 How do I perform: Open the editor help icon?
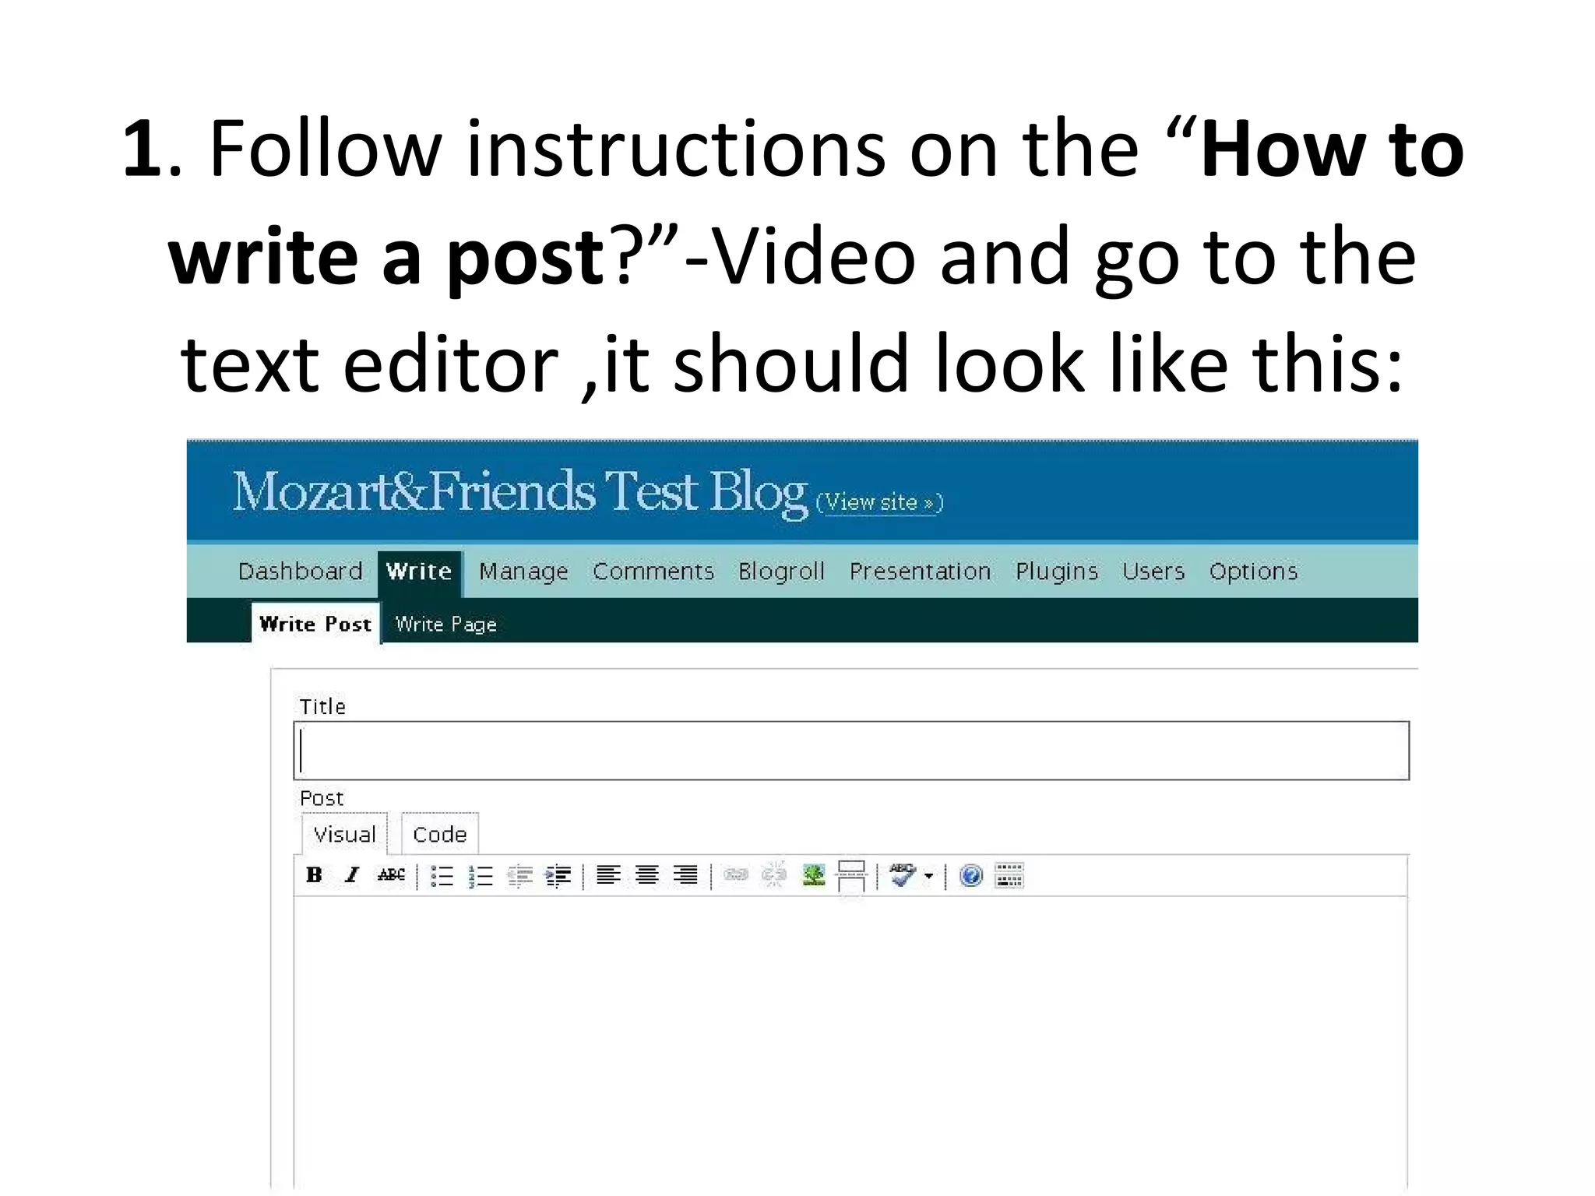(x=970, y=876)
